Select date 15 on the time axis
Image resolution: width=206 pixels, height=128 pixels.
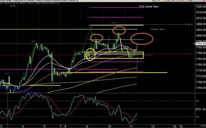(x=181, y=126)
